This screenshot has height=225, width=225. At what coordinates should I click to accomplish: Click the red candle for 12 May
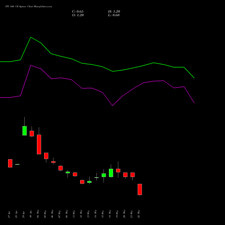tap(82, 182)
